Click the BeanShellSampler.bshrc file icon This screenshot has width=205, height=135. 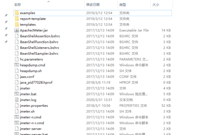[17, 53]
